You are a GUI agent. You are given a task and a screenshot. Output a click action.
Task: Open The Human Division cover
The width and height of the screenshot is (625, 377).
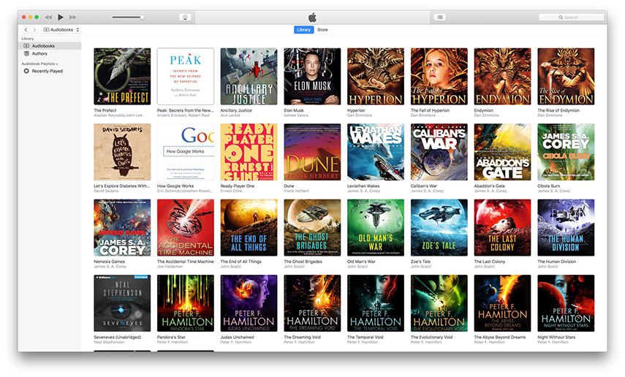click(x=566, y=227)
